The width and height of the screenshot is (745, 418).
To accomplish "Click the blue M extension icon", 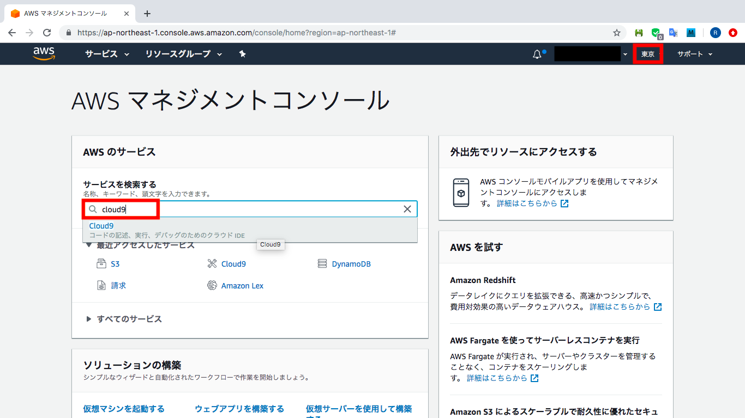I will [691, 33].
